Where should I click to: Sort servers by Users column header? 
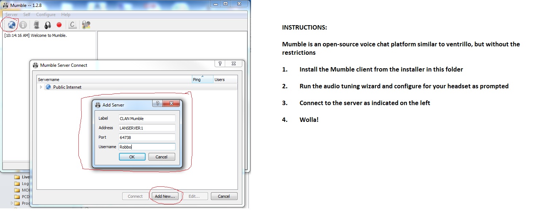click(225, 80)
